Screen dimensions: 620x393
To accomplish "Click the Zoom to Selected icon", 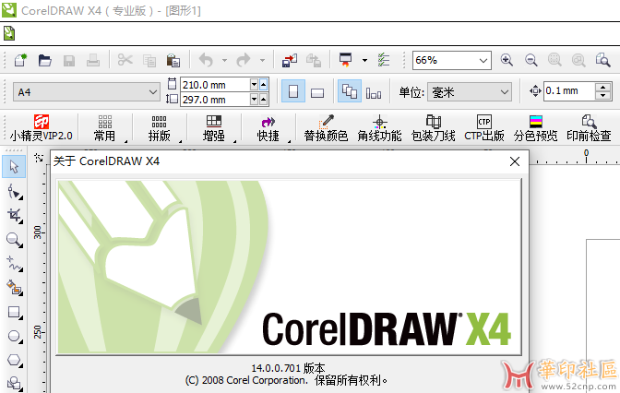I will coord(554,60).
